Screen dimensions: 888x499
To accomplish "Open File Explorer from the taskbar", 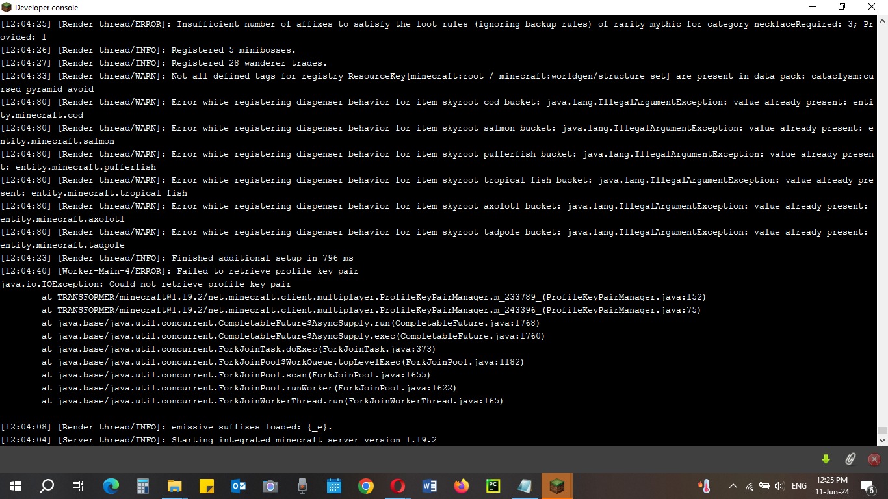I will (x=175, y=486).
